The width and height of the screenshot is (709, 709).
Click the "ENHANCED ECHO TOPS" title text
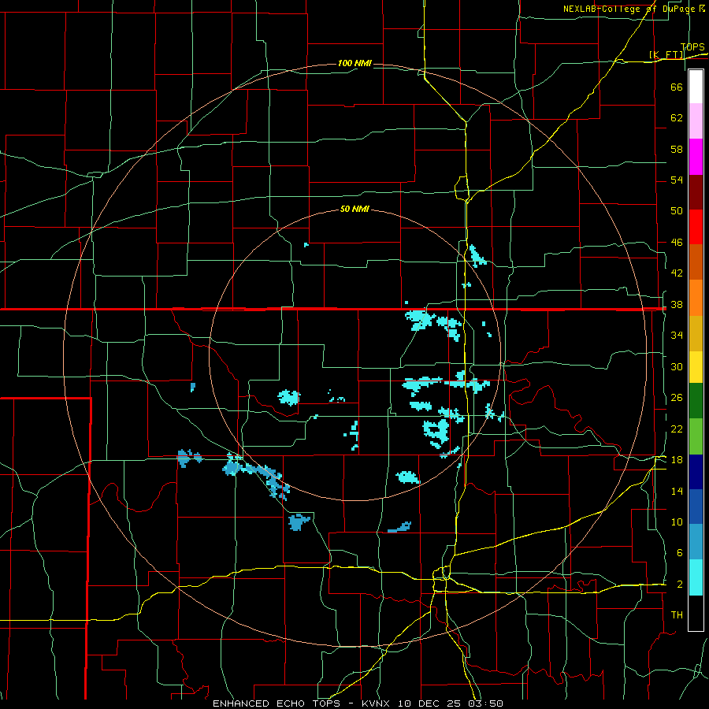click(277, 703)
